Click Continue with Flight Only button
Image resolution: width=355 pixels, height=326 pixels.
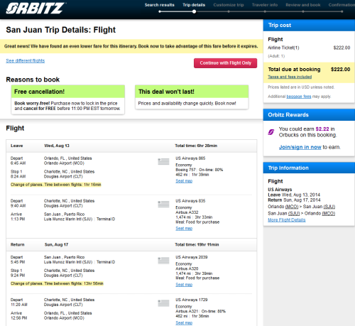[x=225, y=63]
